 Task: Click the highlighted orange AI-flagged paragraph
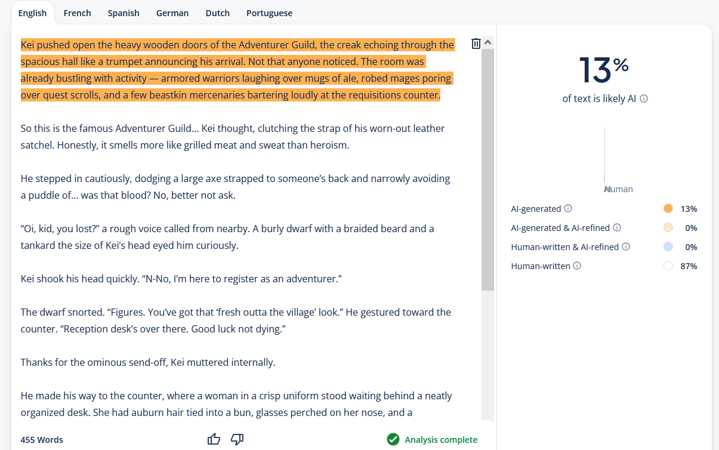[237, 70]
